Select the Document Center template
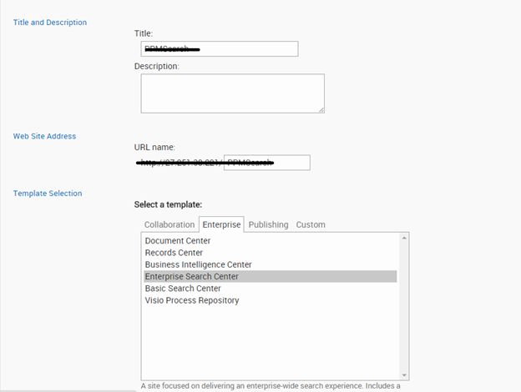This screenshot has width=521, height=392. pos(177,241)
